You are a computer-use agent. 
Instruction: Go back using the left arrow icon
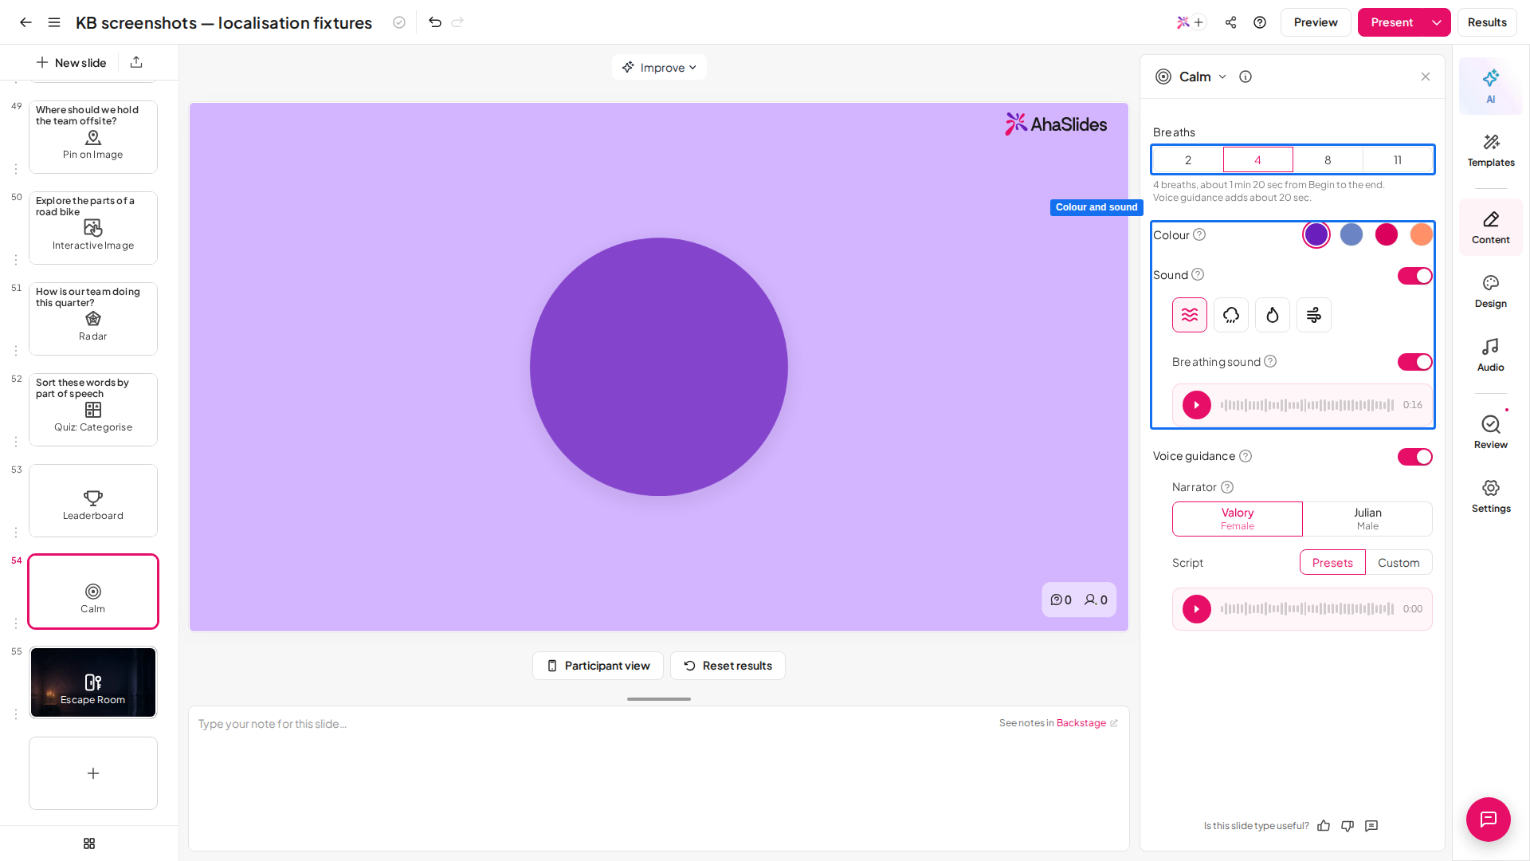tap(25, 22)
